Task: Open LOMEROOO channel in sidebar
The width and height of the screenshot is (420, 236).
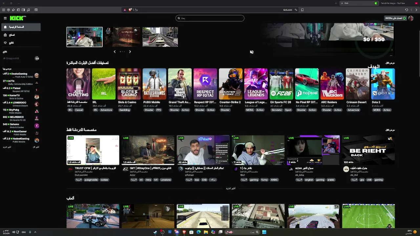Action: (x=21, y=104)
